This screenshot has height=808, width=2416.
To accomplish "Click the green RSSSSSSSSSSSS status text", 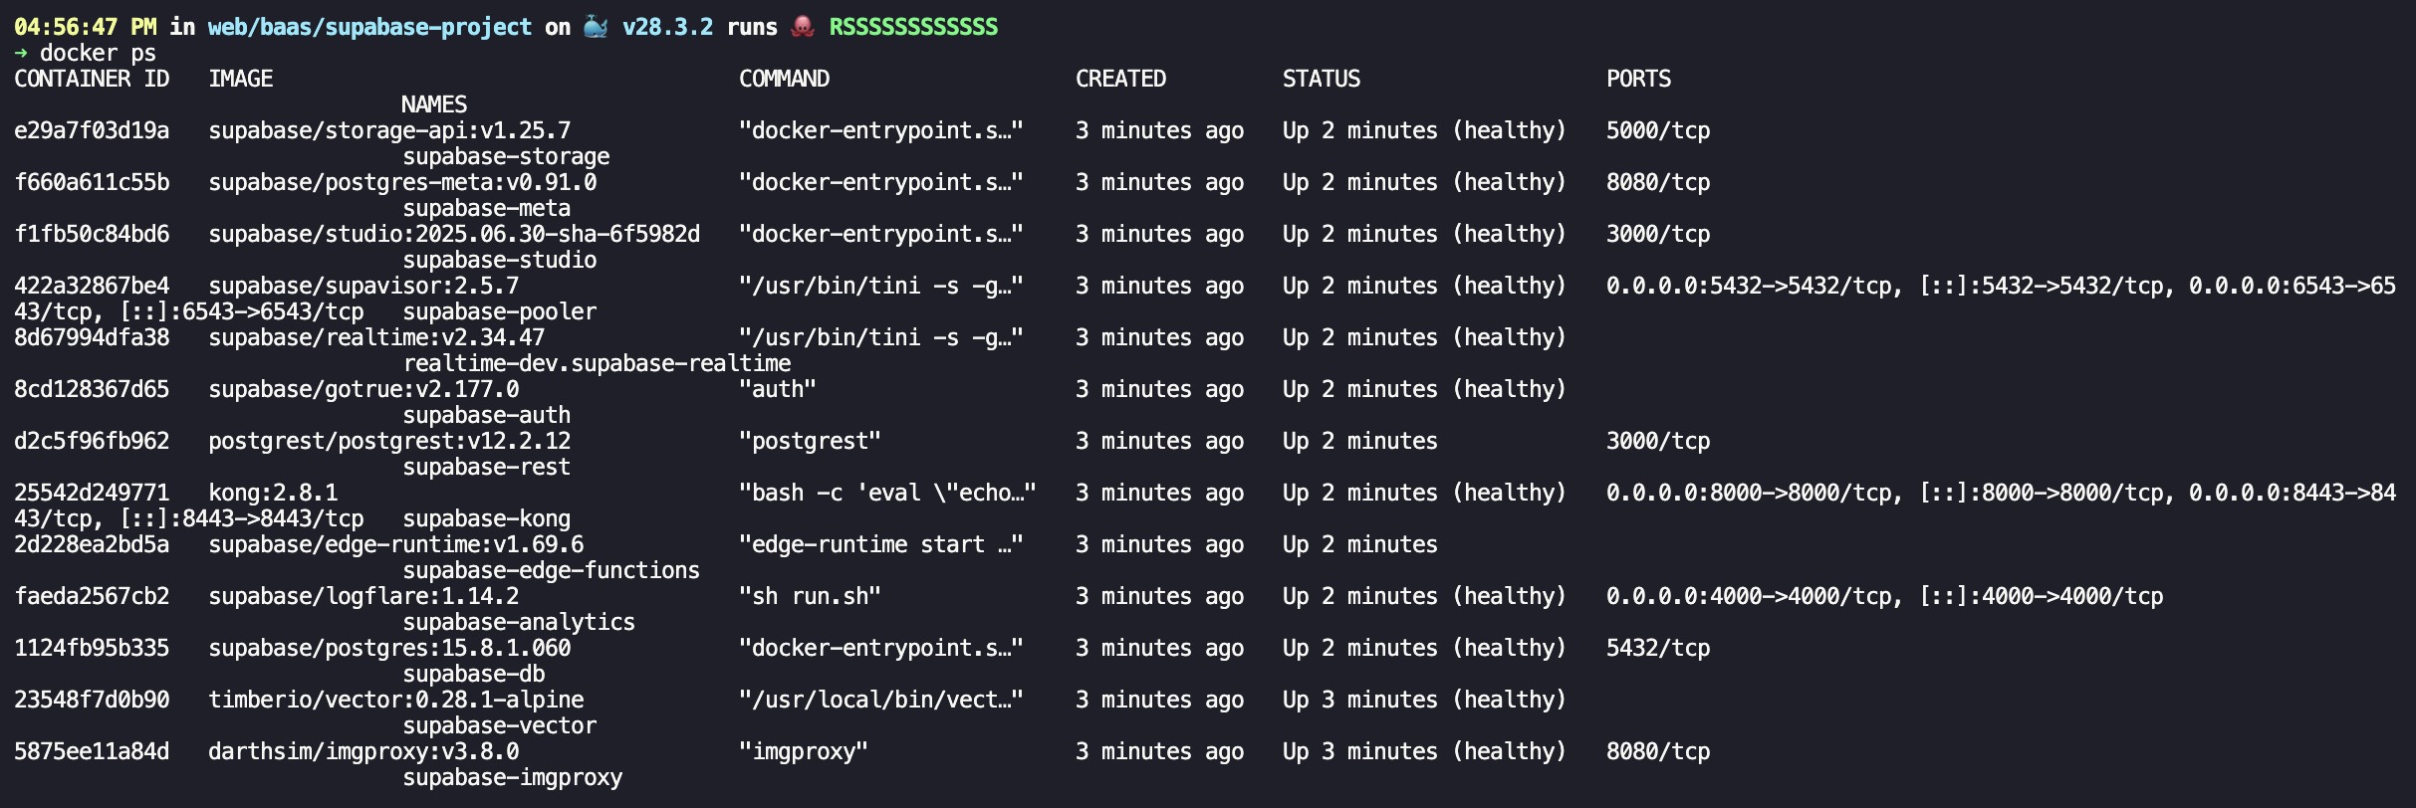I will pos(913,27).
